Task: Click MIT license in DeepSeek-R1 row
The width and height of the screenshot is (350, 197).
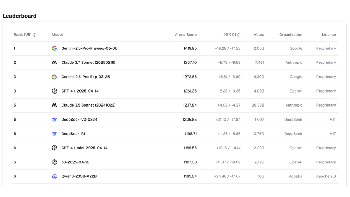Action: [x=332, y=134]
